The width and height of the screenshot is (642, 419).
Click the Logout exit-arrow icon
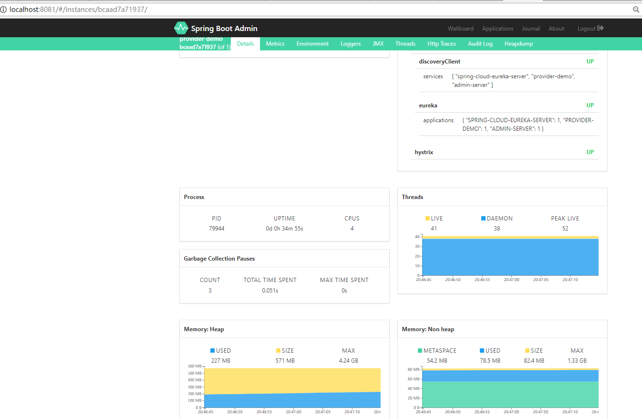pyautogui.click(x=601, y=28)
